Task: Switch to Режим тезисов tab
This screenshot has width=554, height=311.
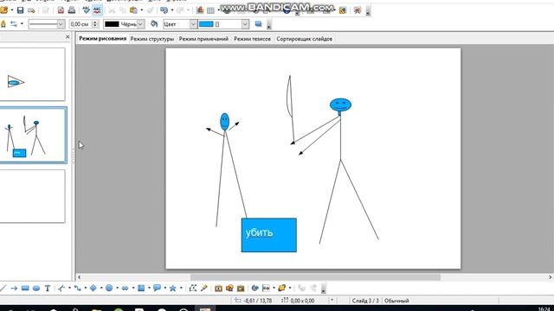Action: (252, 39)
